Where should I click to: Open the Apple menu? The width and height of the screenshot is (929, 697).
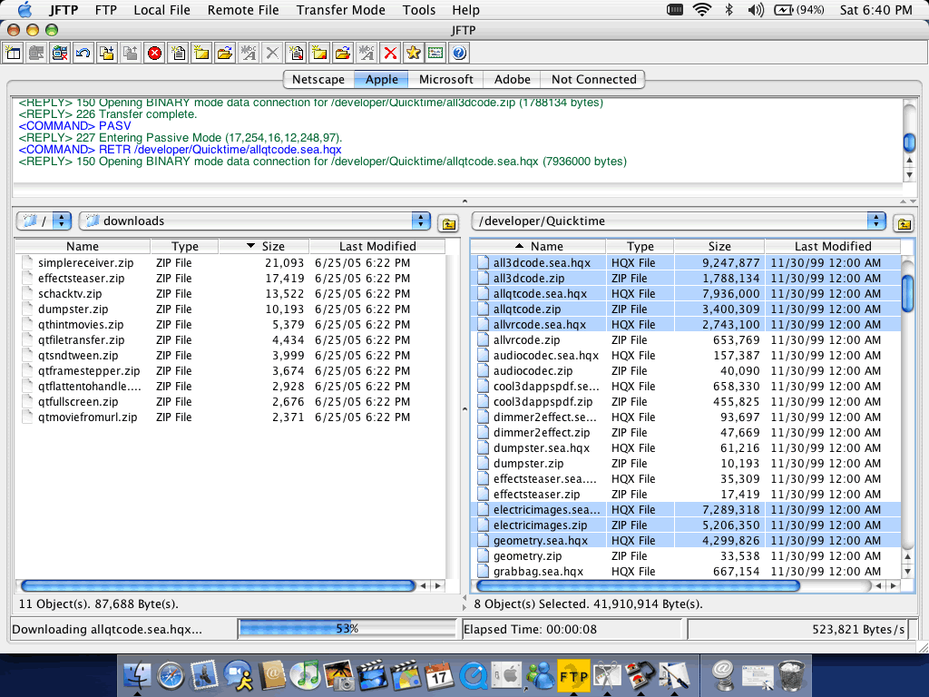pyautogui.click(x=24, y=10)
